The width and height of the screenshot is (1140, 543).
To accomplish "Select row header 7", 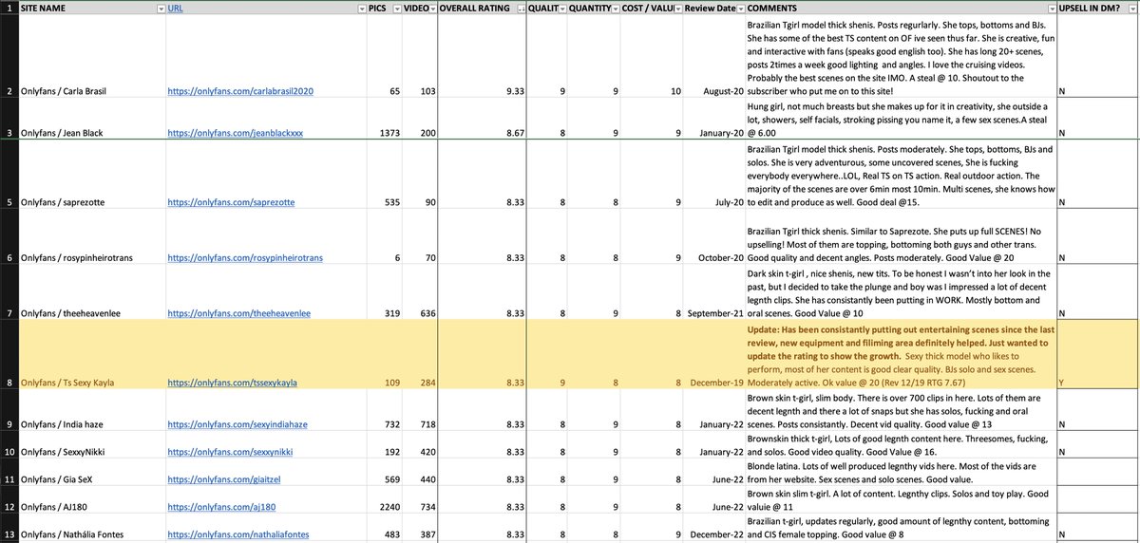I will [9, 292].
